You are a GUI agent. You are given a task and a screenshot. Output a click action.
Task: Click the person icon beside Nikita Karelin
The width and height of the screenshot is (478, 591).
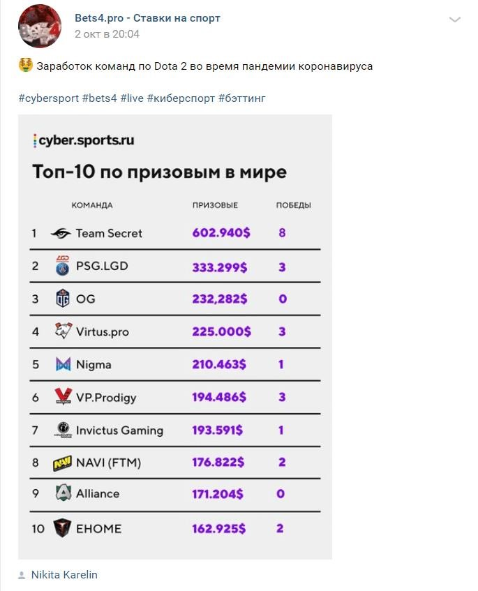click(22, 575)
